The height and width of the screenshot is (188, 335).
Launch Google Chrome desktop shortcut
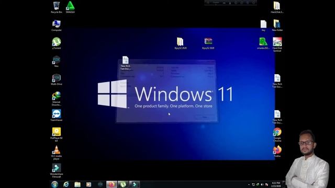[277, 135]
